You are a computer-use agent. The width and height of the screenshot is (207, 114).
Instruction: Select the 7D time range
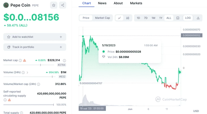pos(146,18)
